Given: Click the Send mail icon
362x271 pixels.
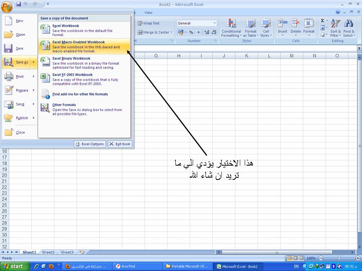Looking at the screenshot, I should pos(9,104).
